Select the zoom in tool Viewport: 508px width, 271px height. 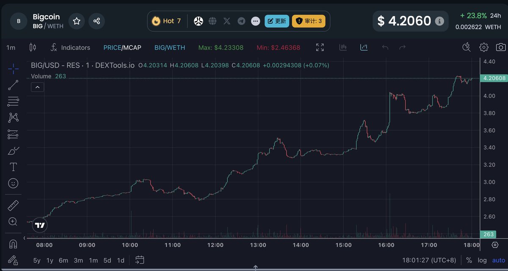[x=13, y=221]
